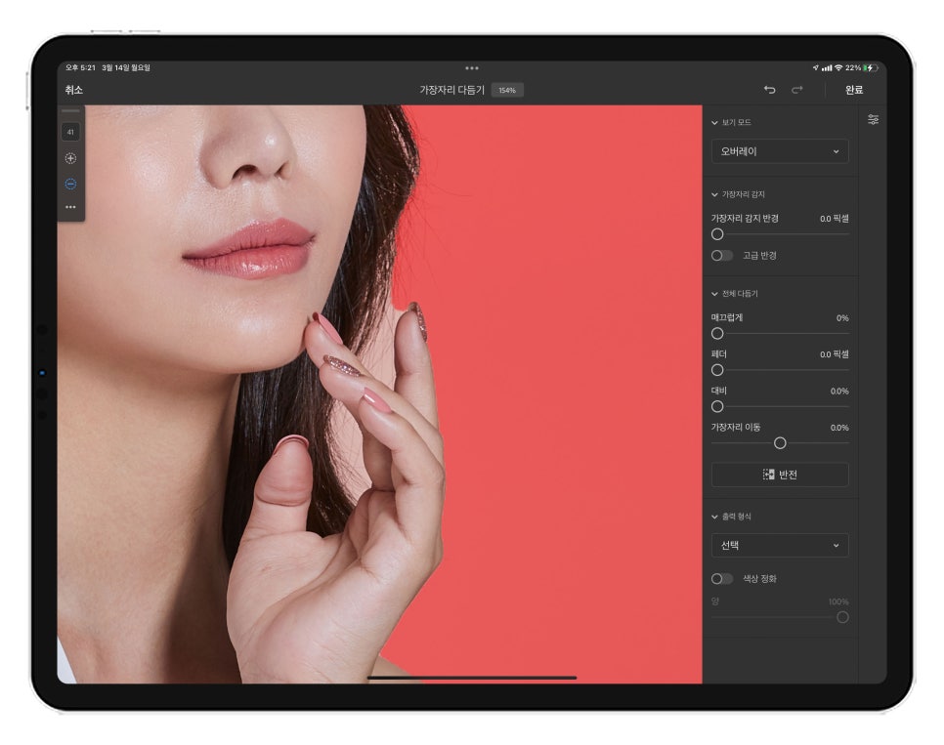Click the 가장자리 감지 반경 slider handle
This screenshot has height=745, width=944.
click(717, 234)
